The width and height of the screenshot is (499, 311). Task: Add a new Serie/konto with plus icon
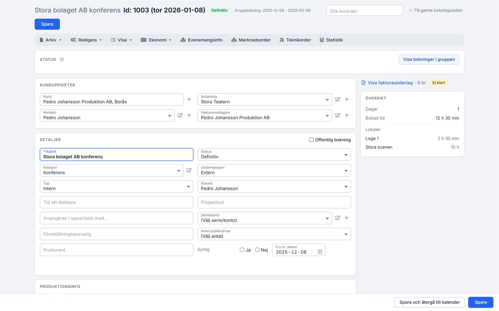pyautogui.click(x=347, y=218)
